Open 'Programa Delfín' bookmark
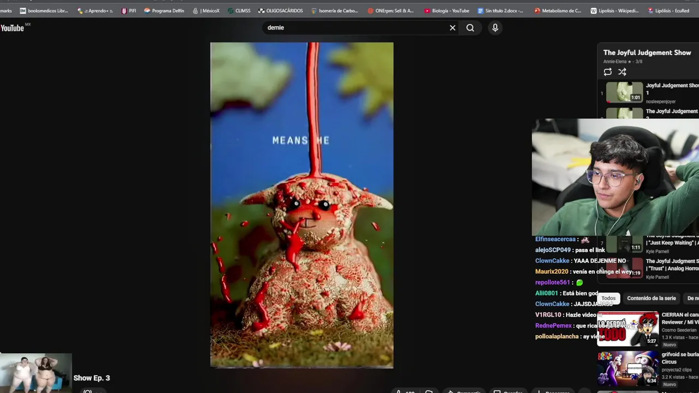The image size is (699, 393). click(164, 10)
